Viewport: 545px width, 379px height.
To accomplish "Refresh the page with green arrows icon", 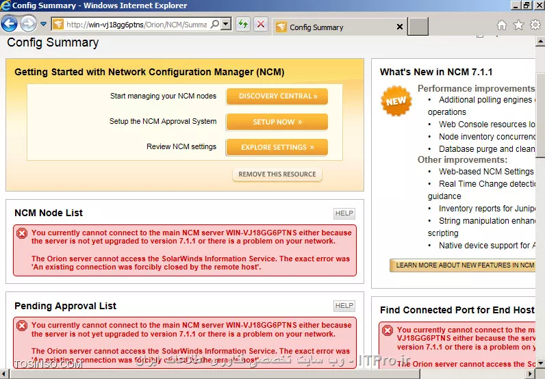I will pos(243,25).
